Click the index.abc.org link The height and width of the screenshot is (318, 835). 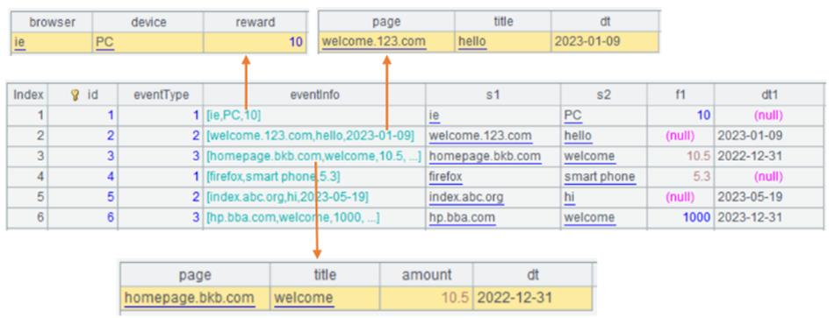[466, 197]
